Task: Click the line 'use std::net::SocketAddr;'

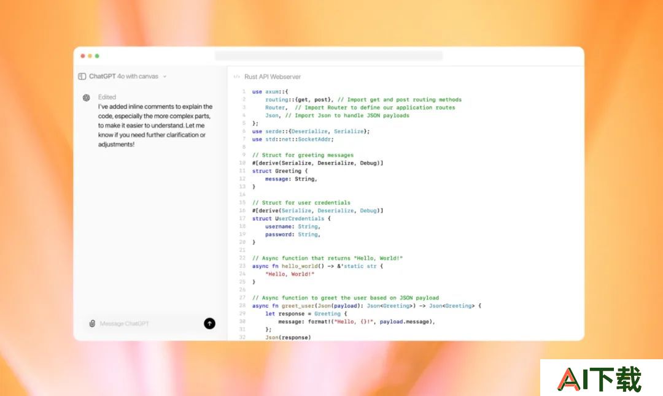Action: point(293,139)
